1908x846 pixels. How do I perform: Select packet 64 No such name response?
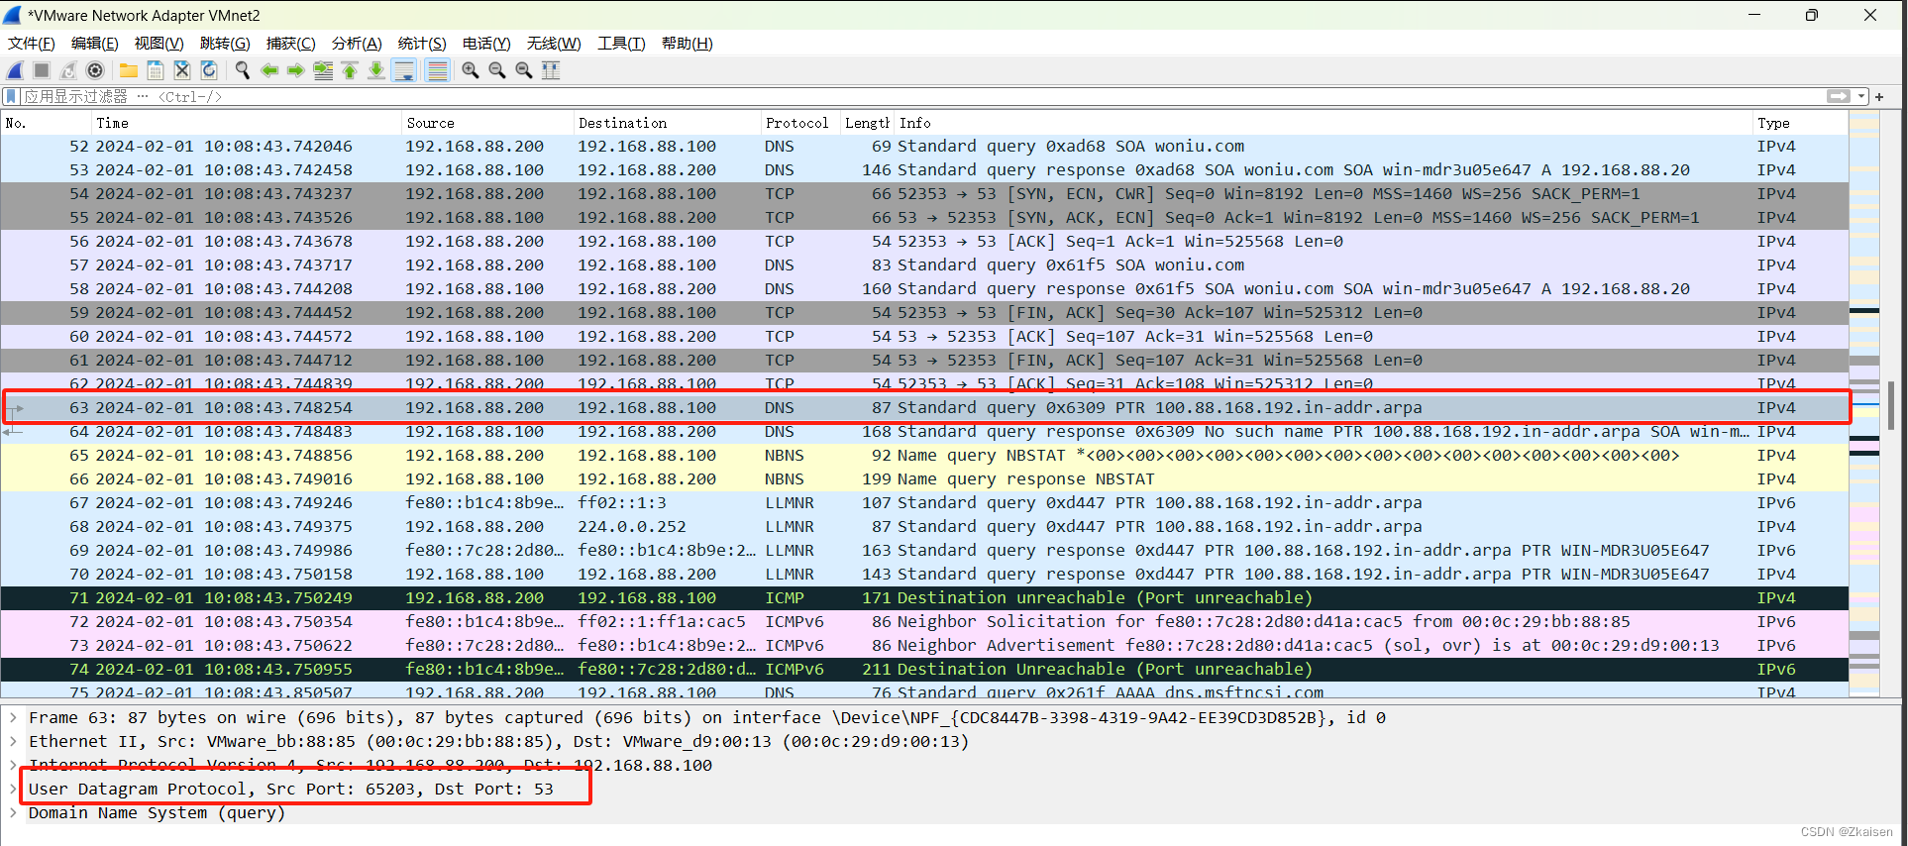click(x=925, y=431)
